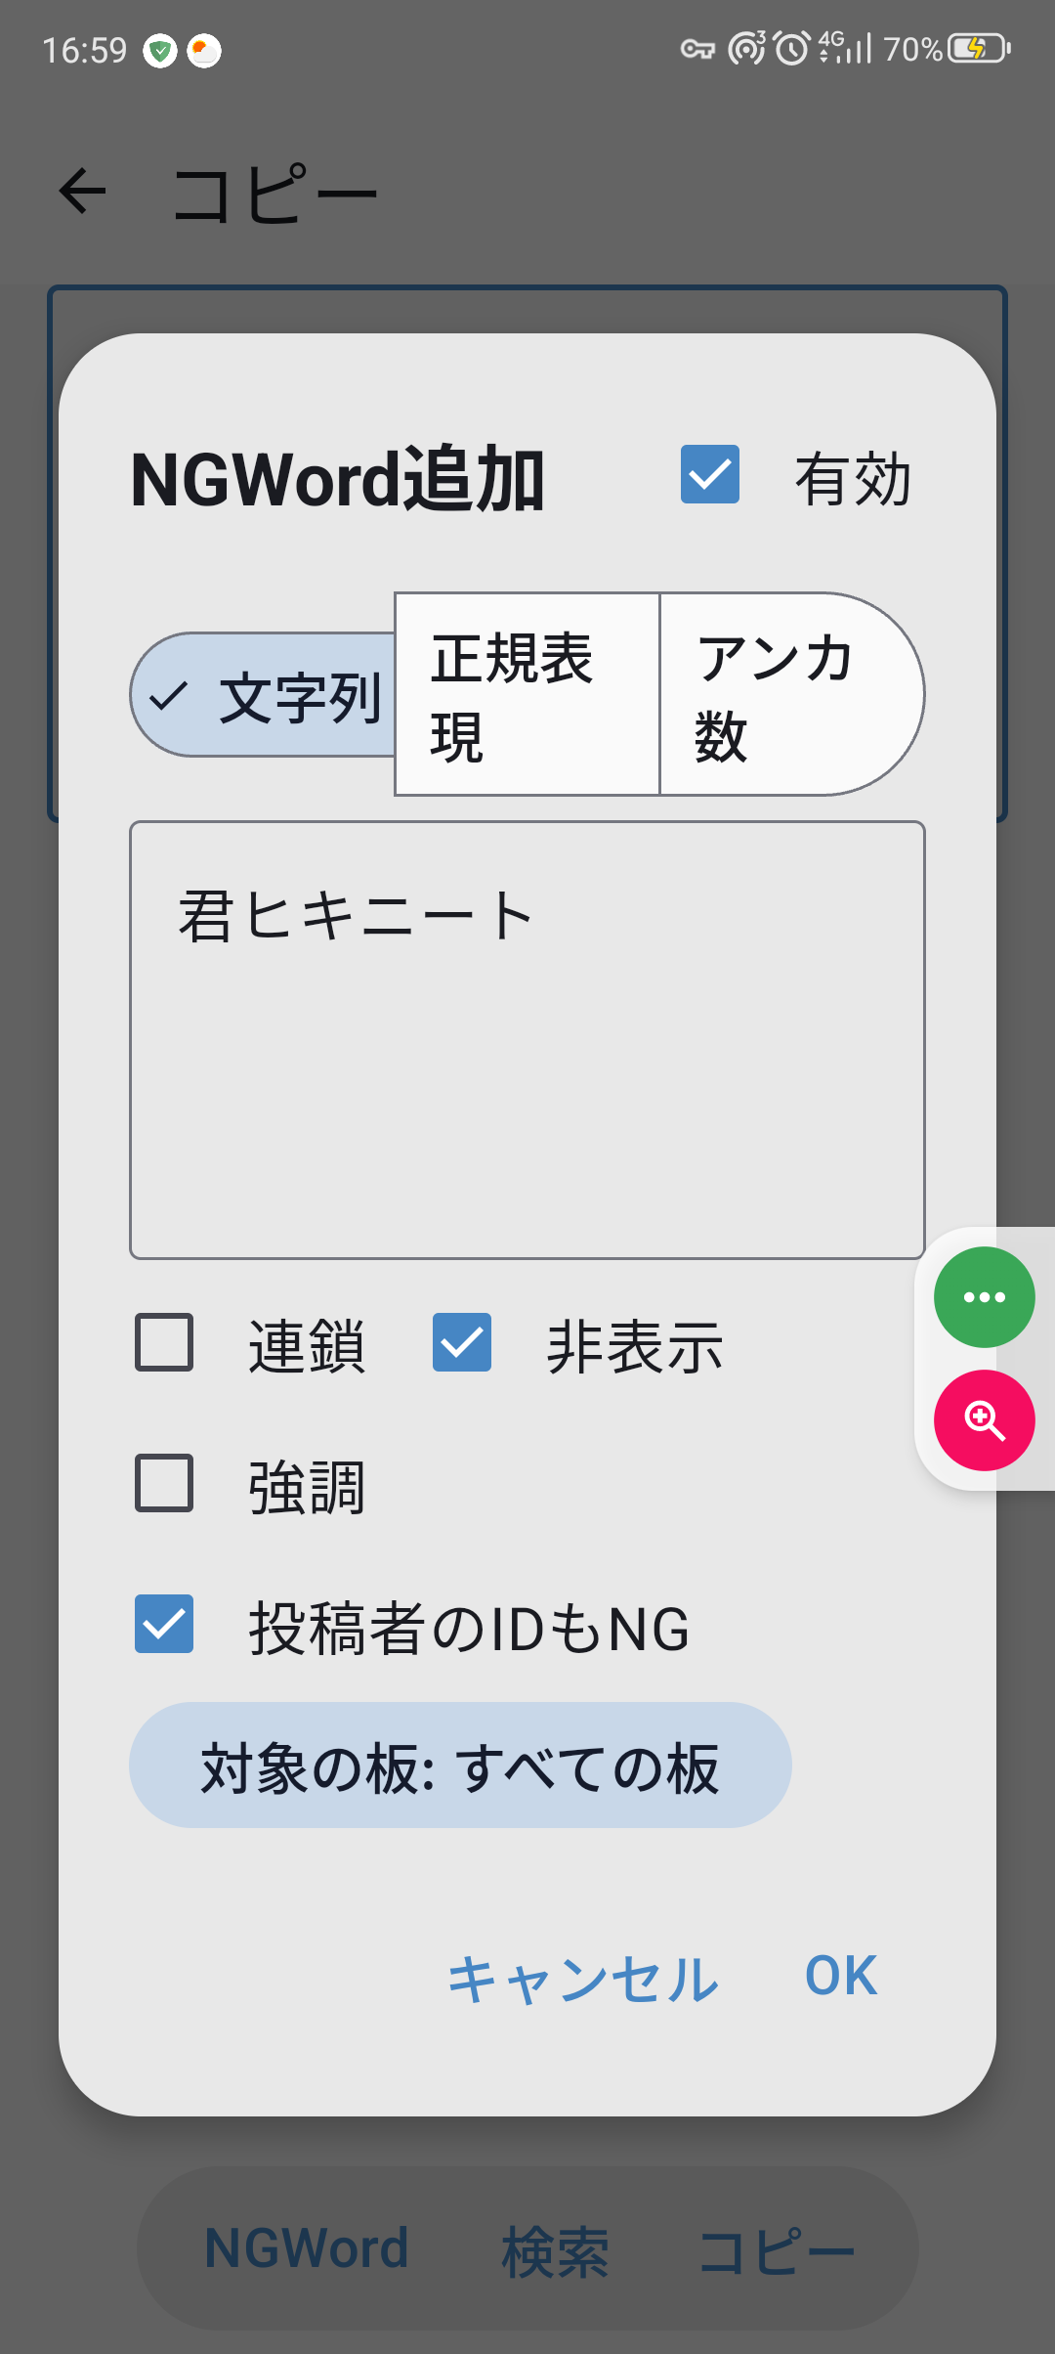Confirm with the OK button
Screen dimensions: 1055x2354
click(x=840, y=1976)
